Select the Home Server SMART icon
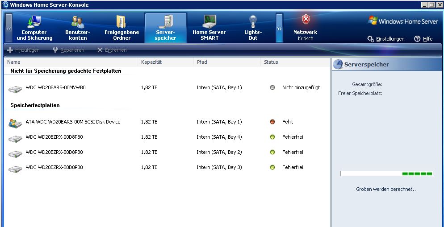The height and width of the screenshot is (227, 444). coord(209,21)
